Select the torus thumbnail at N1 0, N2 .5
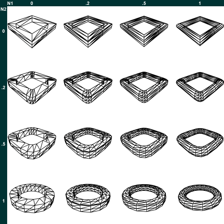The height and width of the screenshot is (224, 224). 32,143
